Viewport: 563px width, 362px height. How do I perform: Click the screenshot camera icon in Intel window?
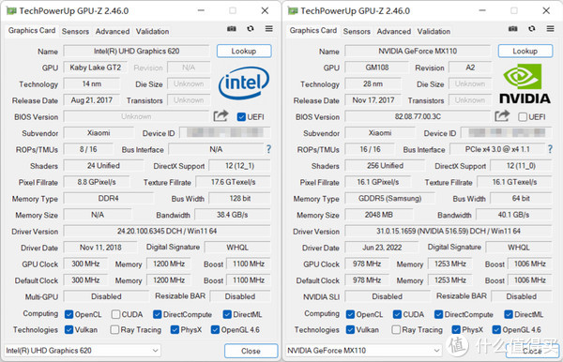pos(232,29)
